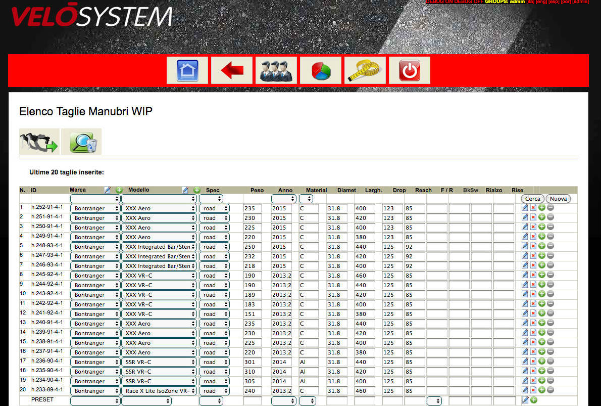Screen dimensions: 601x406
Task: Open XXX Integrated Bar/Stem model dropdown on row 5
Action: tap(159, 247)
